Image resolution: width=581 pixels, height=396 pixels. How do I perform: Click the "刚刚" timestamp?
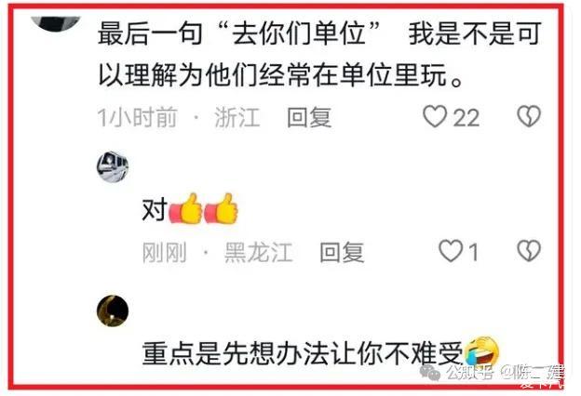point(164,253)
